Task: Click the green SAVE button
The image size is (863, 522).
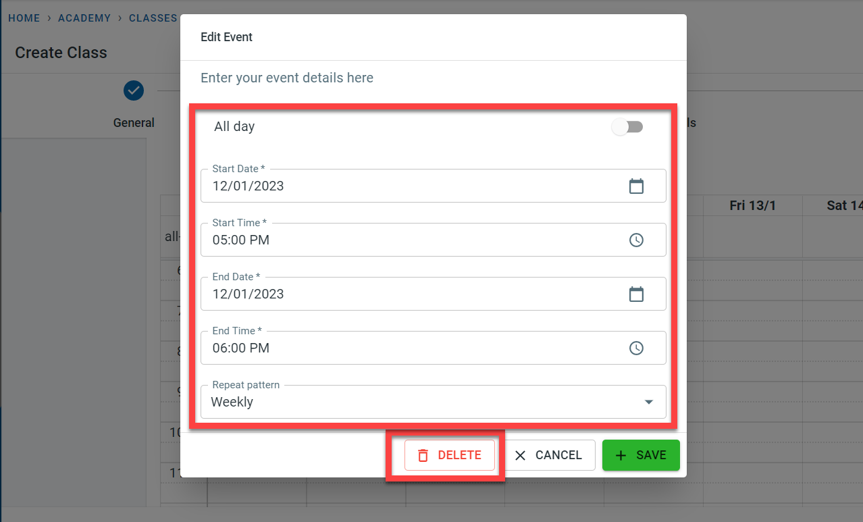Action: pos(641,455)
